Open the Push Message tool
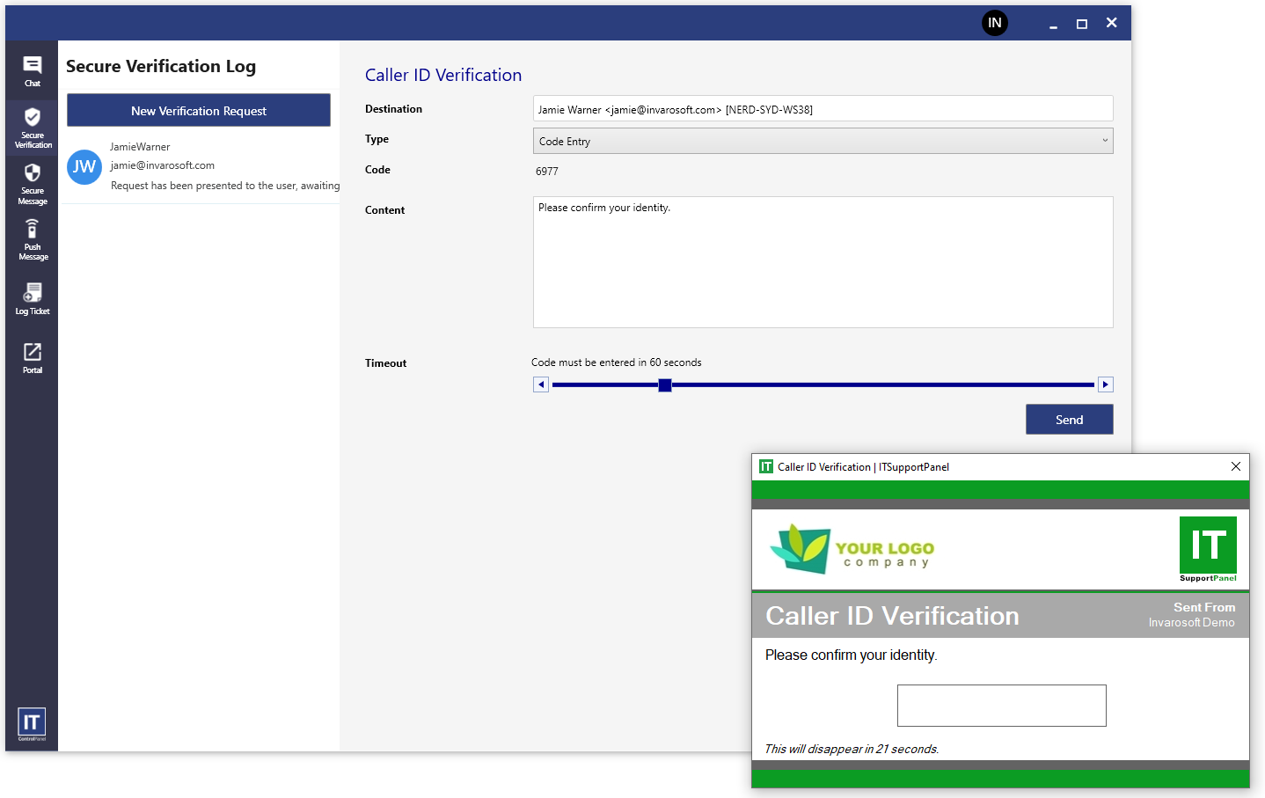 [x=33, y=239]
